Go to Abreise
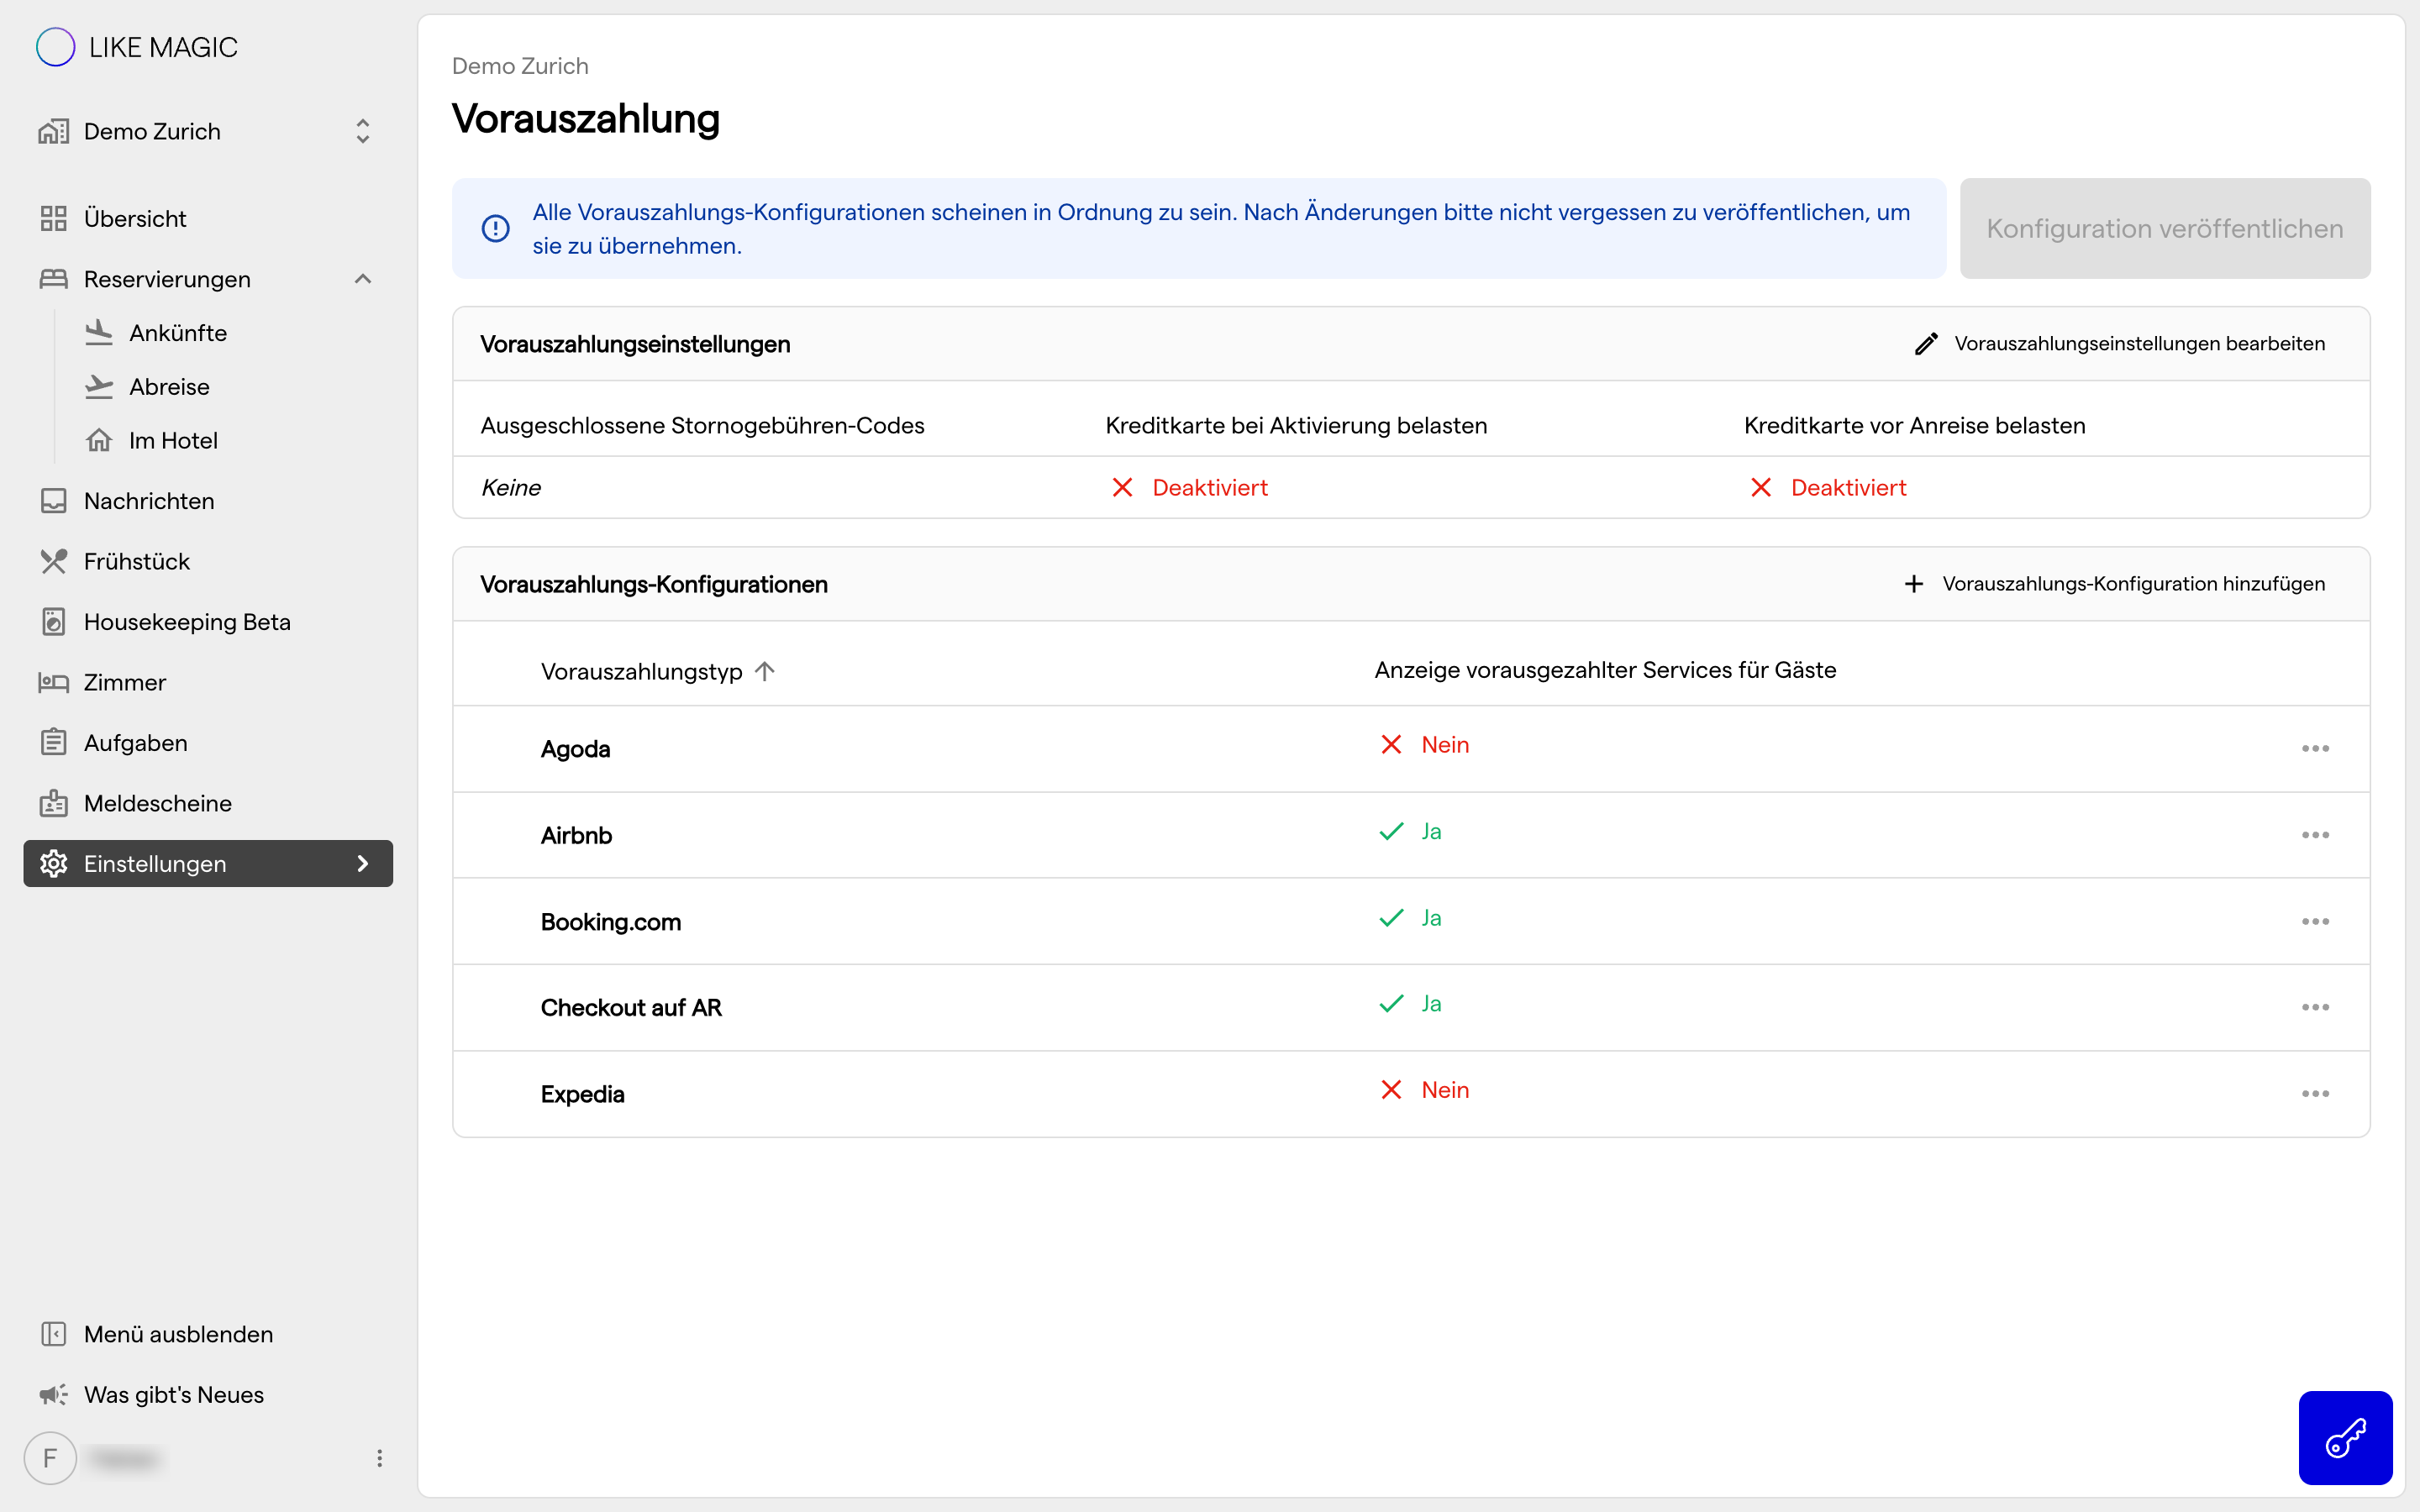The height and width of the screenshot is (1512, 2420). [169, 387]
